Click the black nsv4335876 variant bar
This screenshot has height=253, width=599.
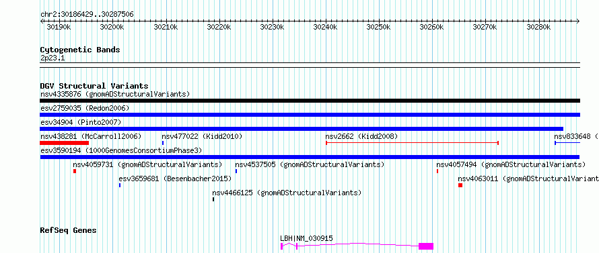click(310, 101)
